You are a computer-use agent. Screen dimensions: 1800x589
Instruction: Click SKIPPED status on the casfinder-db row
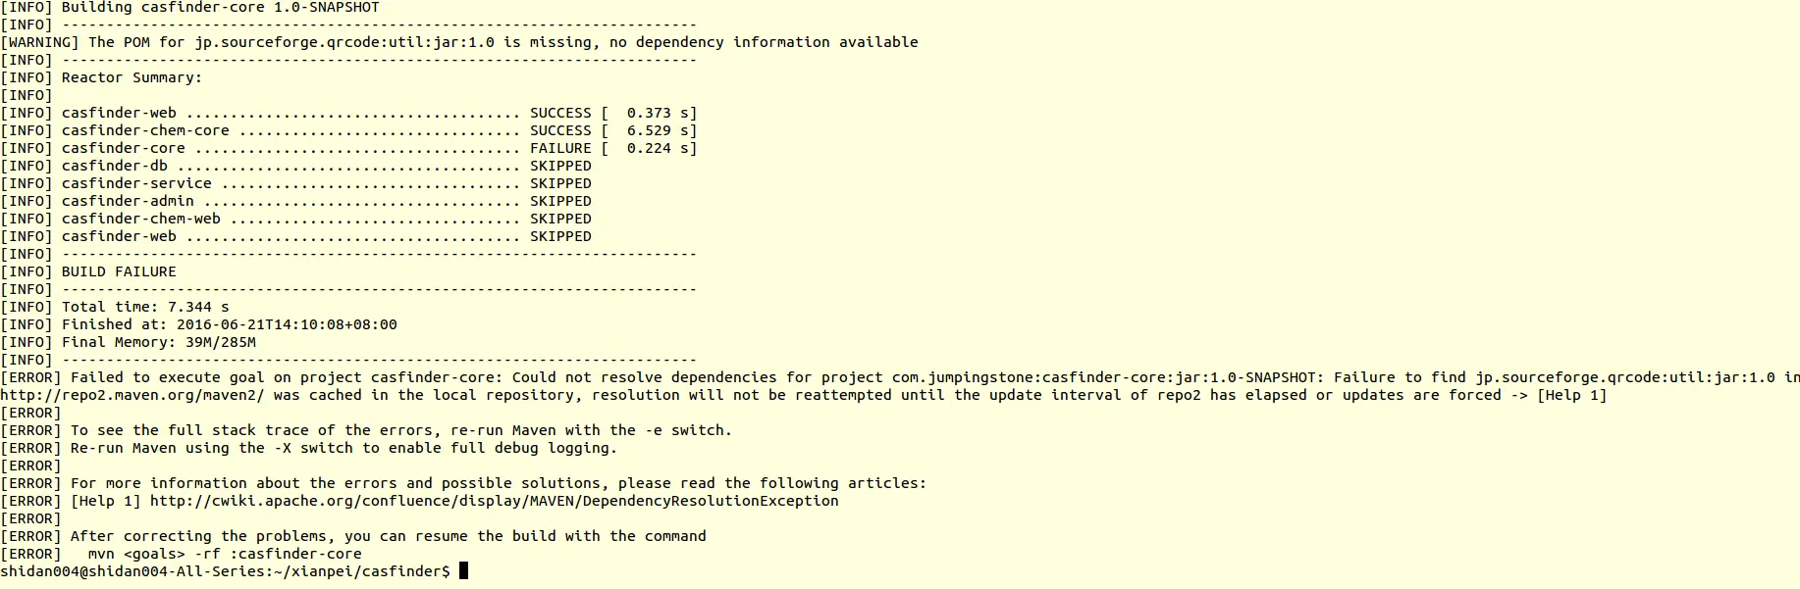tap(560, 166)
